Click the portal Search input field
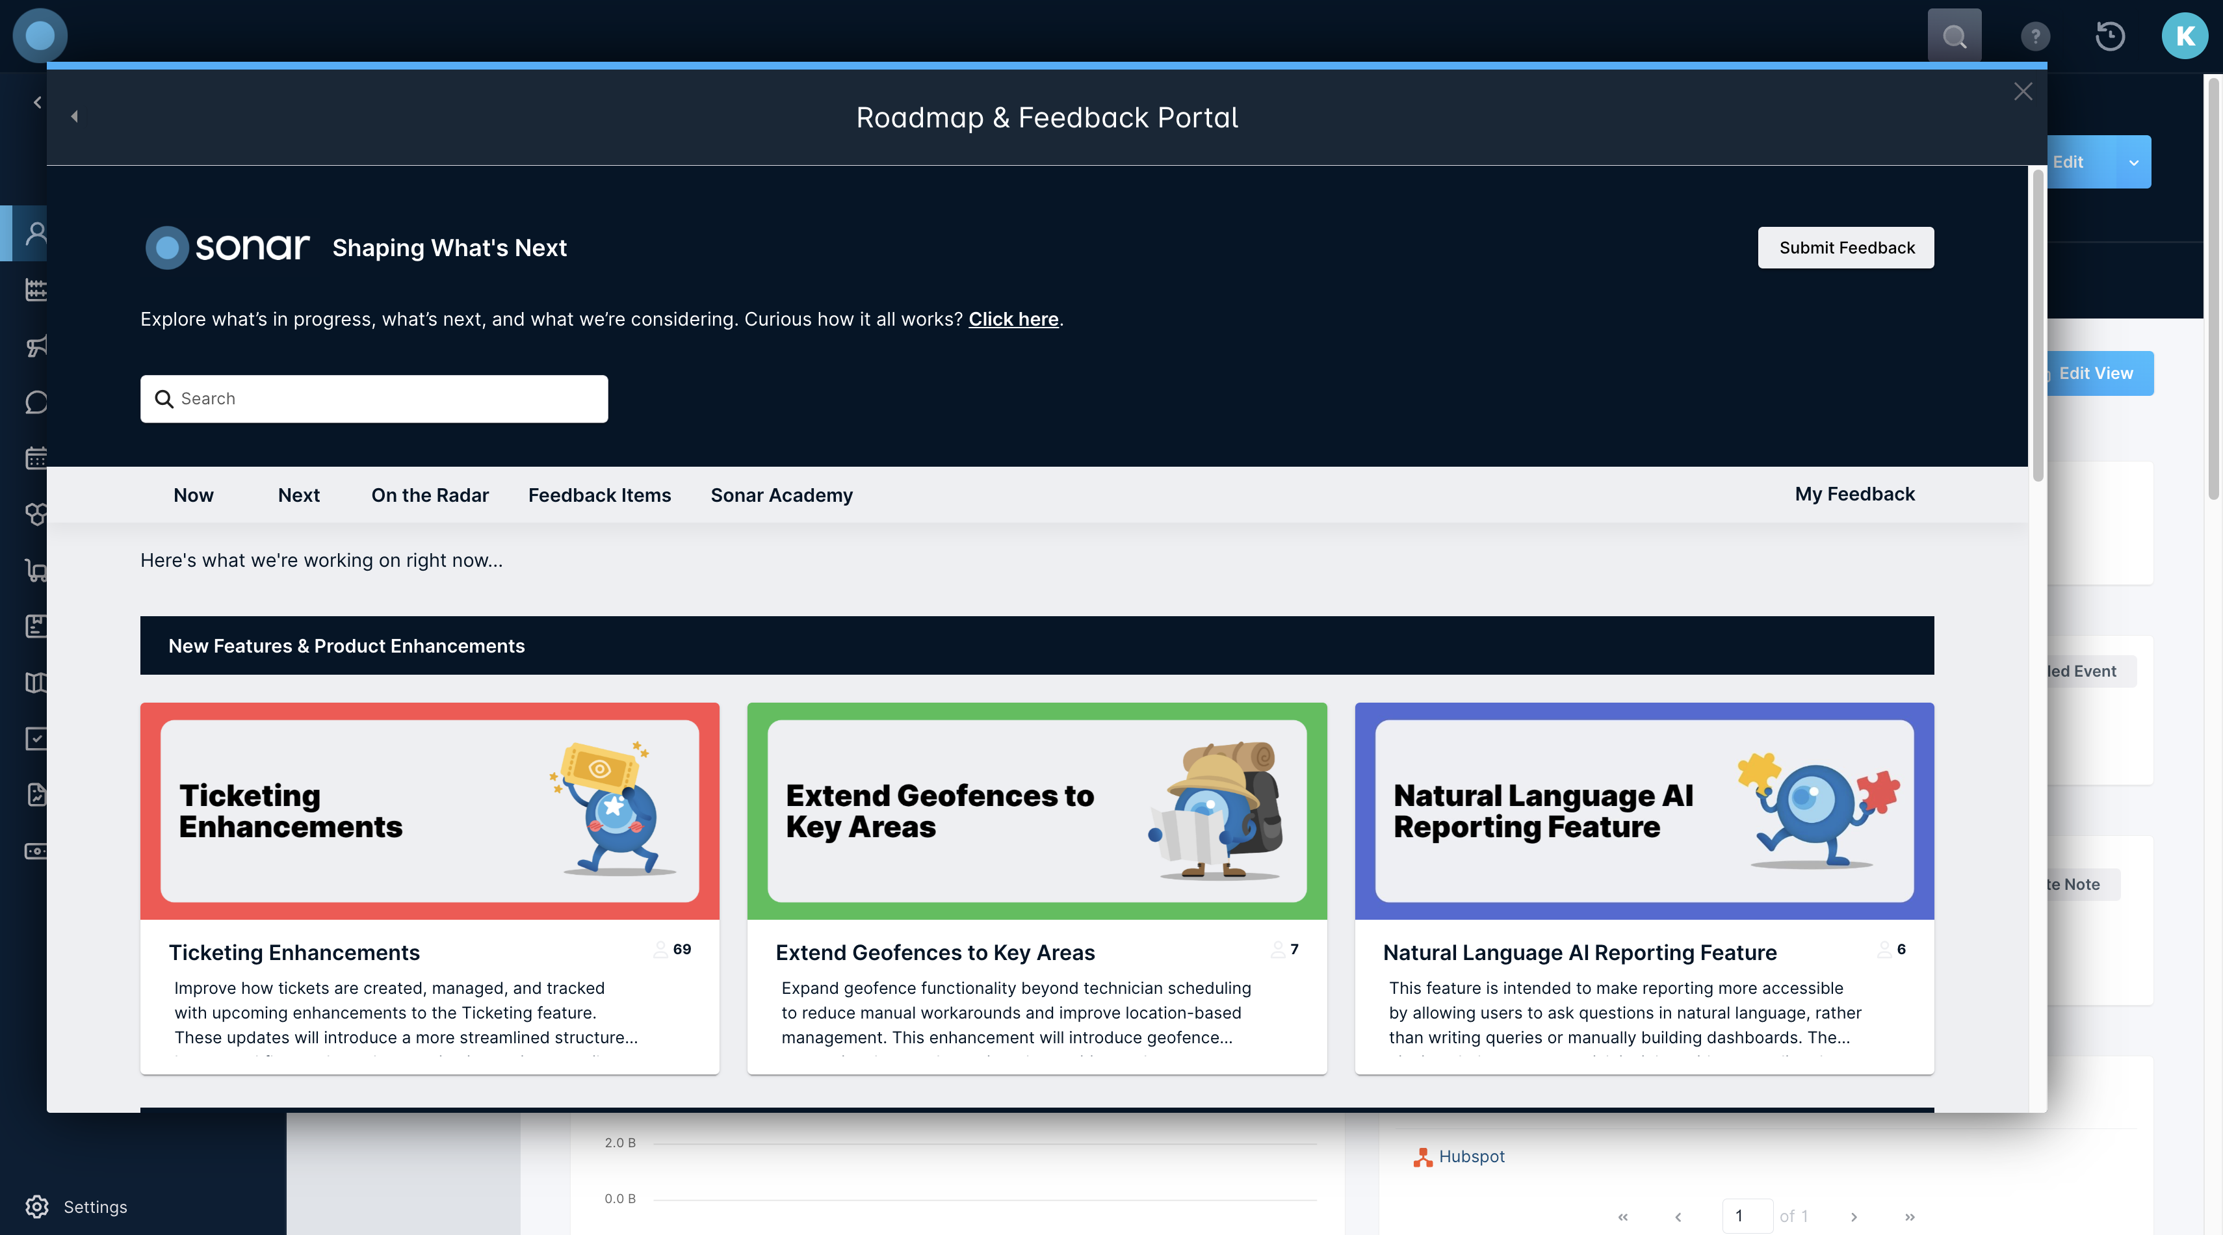Viewport: 2223px width, 1235px height. (x=374, y=398)
